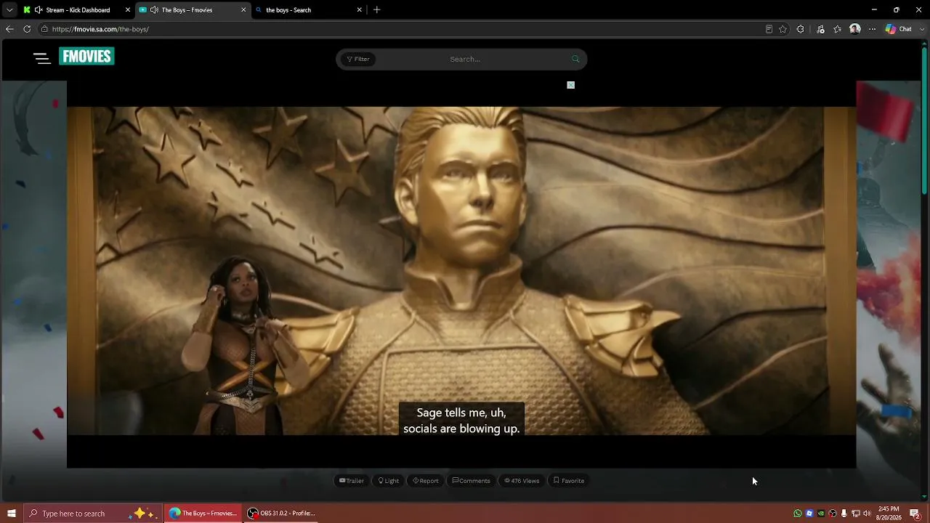Submit search with the magnifier icon
This screenshot has width=930, height=523.
[x=575, y=59]
